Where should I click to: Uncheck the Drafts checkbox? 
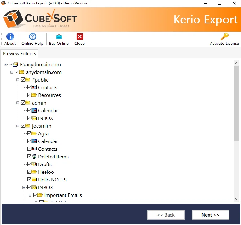coord(29,164)
